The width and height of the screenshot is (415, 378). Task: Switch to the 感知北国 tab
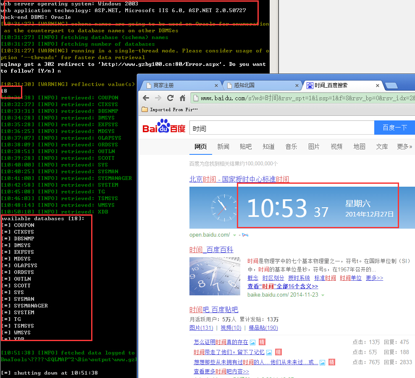[x=262, y=86]
